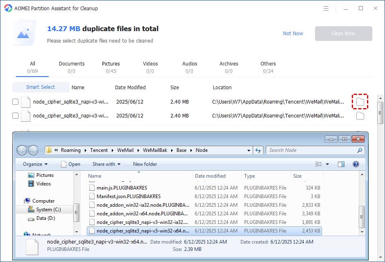This screenshot has width=385, height=262.
Task: Open the view options dropdown arrow
Action: pos(327,164)
